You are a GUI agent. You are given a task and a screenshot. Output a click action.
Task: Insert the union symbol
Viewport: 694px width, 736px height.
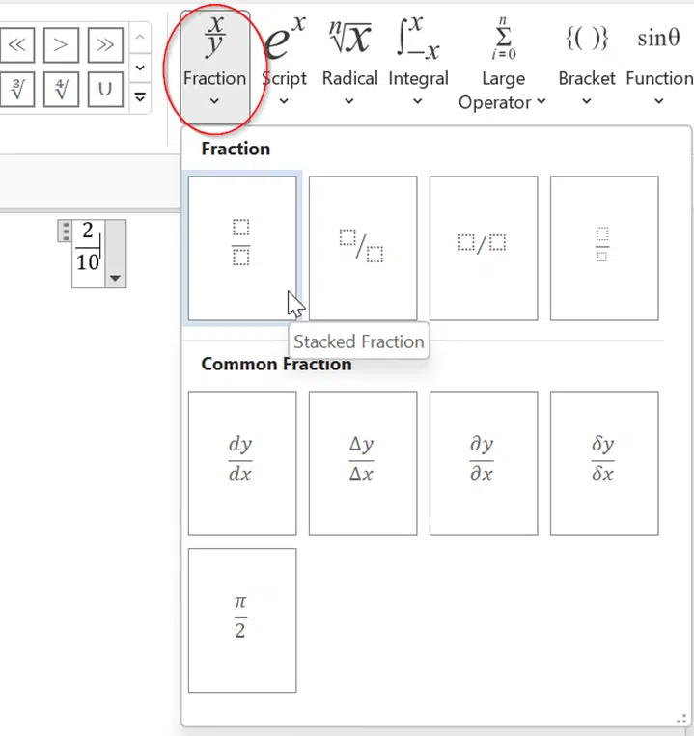coord(105,89)
